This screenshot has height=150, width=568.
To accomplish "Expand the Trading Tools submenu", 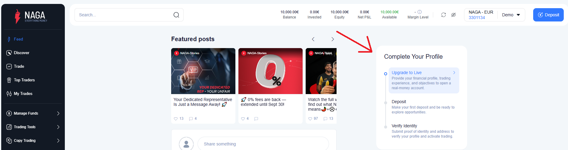I will pos(33,127).
